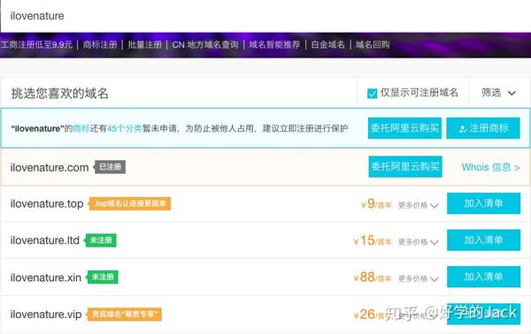Screen dimensions: 531x334
Task: Select ilovenature.top domain name
Action: pyautogui.click(x=47, y=204)
